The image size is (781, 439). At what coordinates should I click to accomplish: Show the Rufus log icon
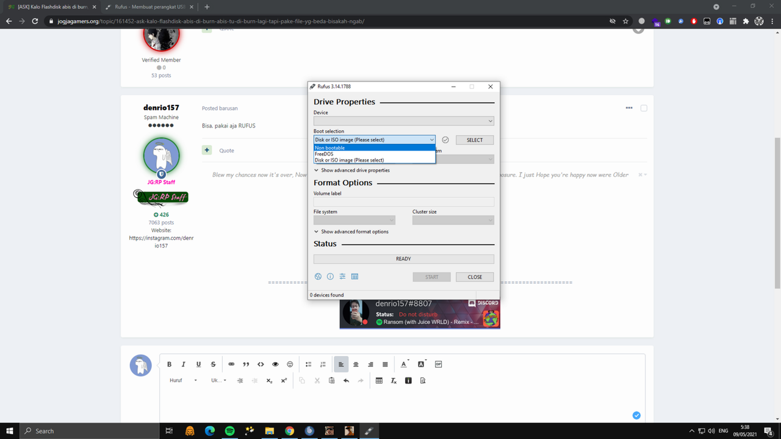coord(355,276)
